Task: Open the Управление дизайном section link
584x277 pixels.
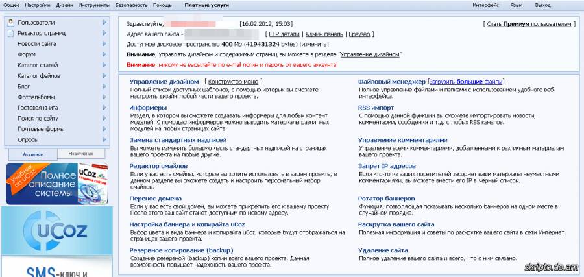Action: (x=164, y=82)
